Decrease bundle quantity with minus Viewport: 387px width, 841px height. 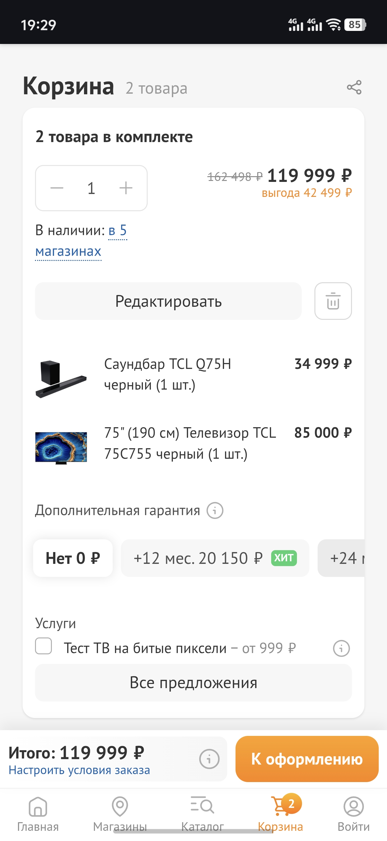57,188
